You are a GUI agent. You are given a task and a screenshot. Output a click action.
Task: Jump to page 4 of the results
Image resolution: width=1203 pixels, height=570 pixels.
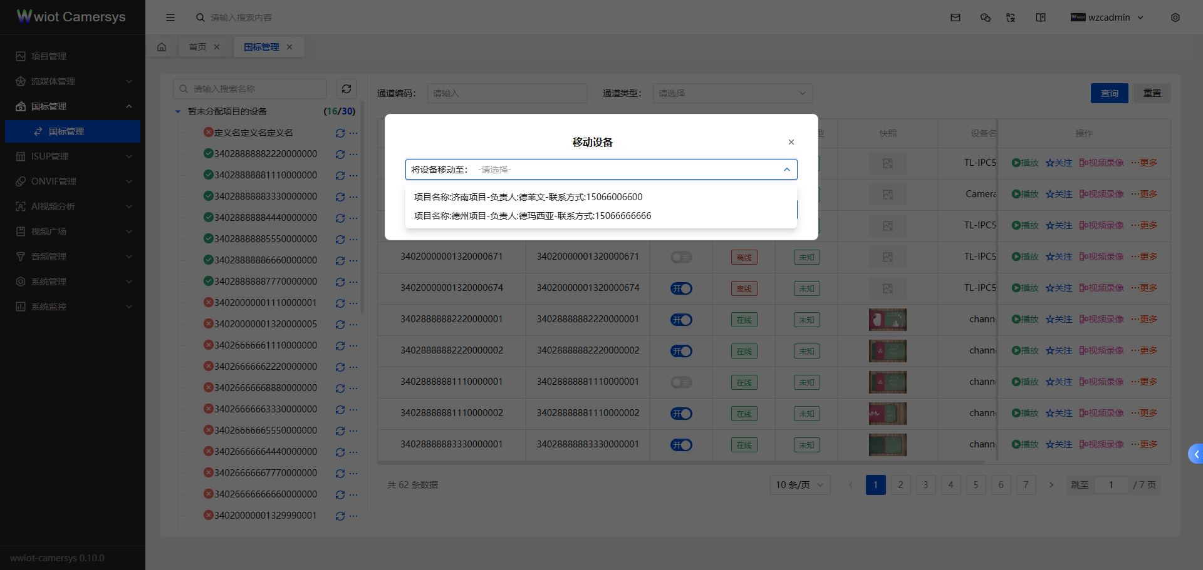(950, 484)
